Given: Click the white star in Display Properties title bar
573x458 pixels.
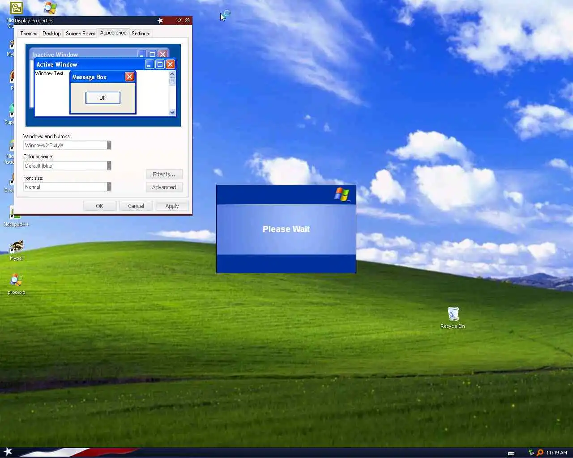Looking at the screenshot, I should pyautogui.click(x=160, y=21).
